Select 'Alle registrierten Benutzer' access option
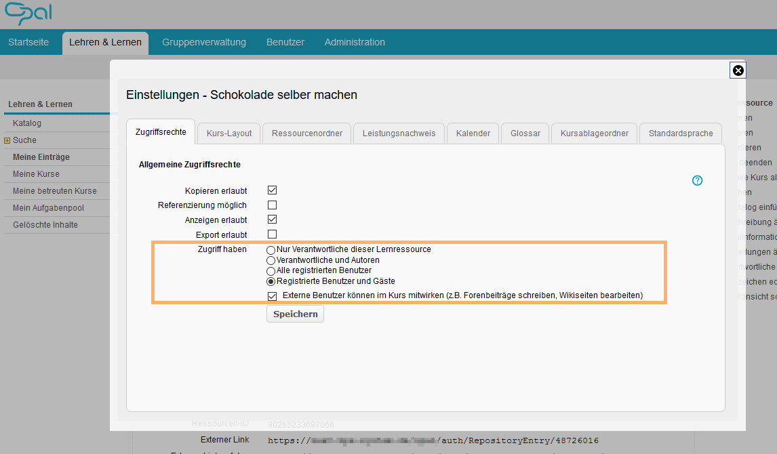The height and width of the screenshot is (454, 777). (271, 271)
